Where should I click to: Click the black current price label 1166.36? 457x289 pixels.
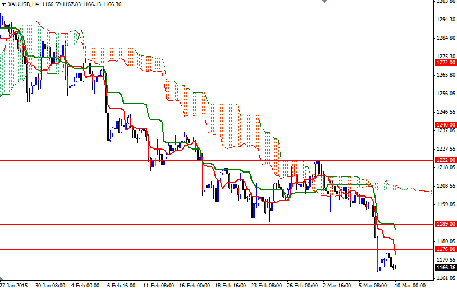coord(445,268)
